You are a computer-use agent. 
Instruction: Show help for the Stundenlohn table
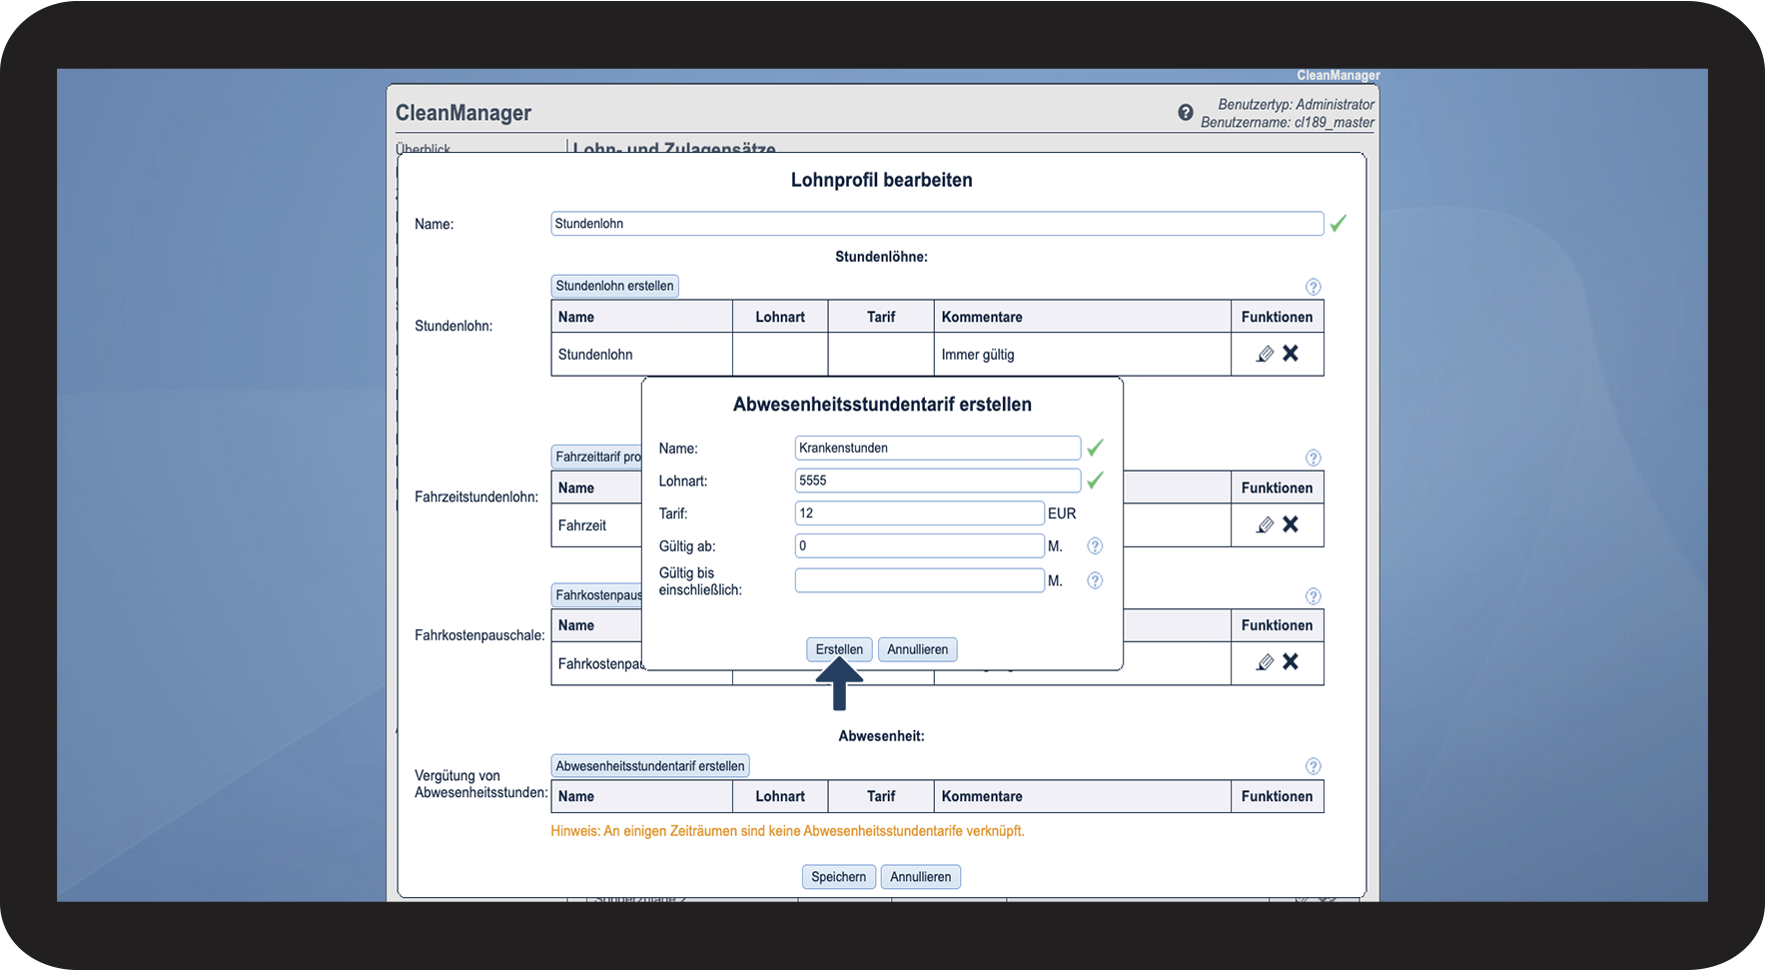click(x=1313, y=287)
